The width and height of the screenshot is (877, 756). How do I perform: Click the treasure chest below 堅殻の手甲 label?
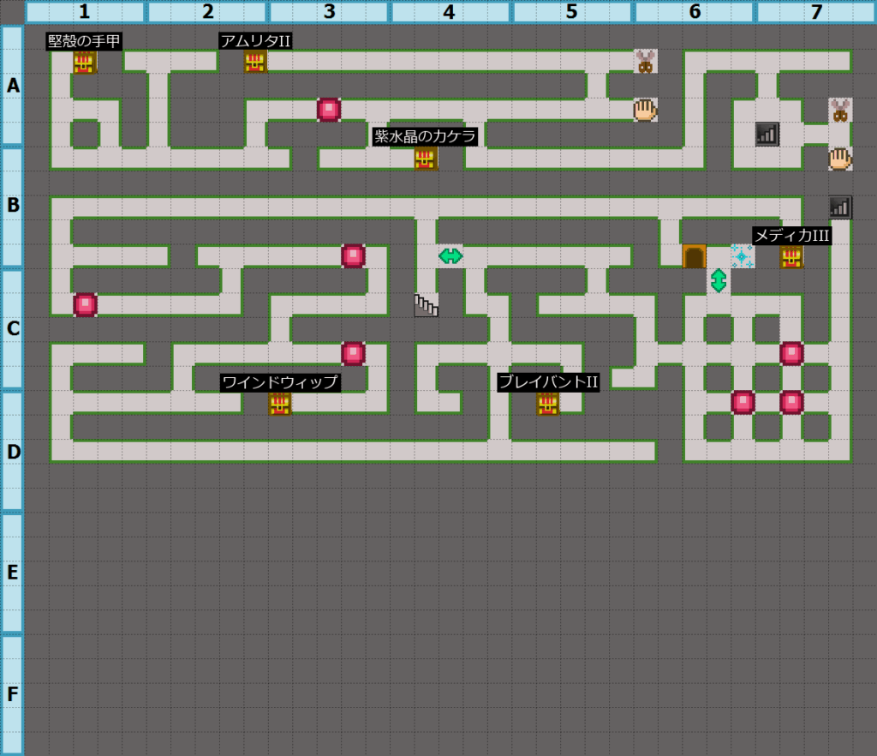[84, 63]
